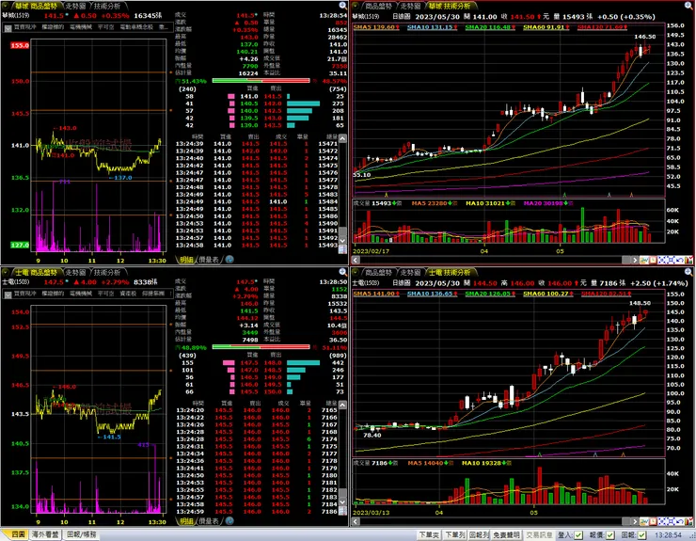Toggle the 回報 checkbox in status bar
Image resolution: width=696 pixels, height=541 pixels.
(x=641, y=535)
